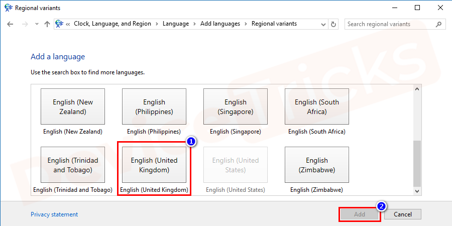Open the Privacy statement link

coord(54,214)
